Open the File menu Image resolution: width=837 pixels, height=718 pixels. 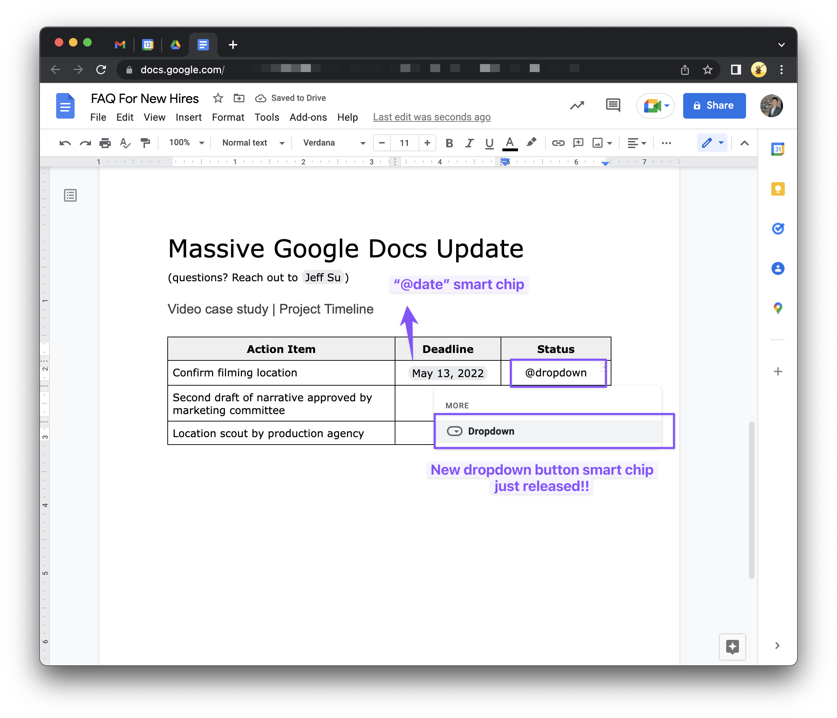point(98,118)
